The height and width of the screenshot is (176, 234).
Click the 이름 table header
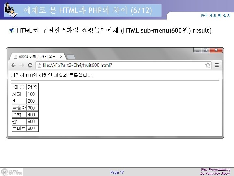coord(19,87)
